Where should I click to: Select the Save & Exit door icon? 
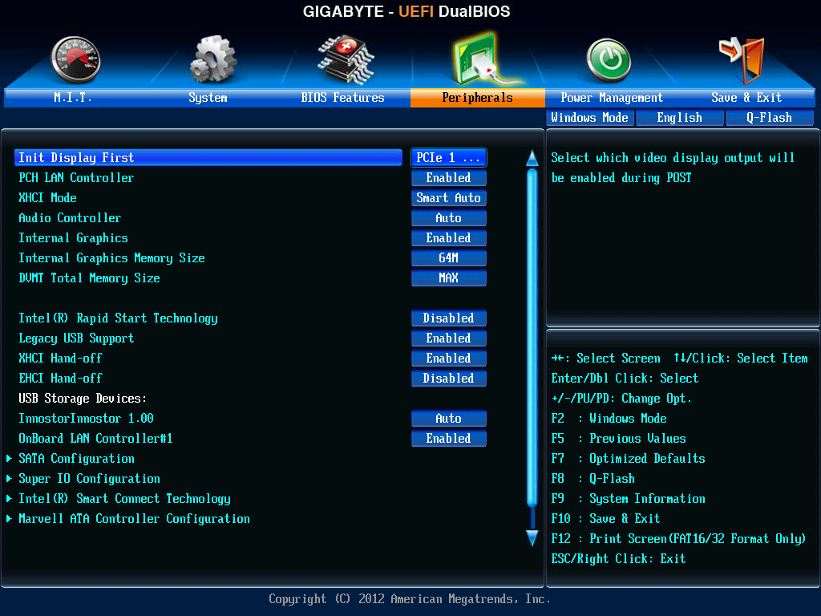(742, 60)
